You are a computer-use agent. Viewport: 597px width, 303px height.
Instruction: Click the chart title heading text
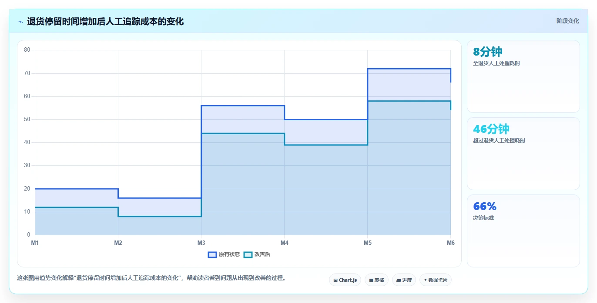105,21
